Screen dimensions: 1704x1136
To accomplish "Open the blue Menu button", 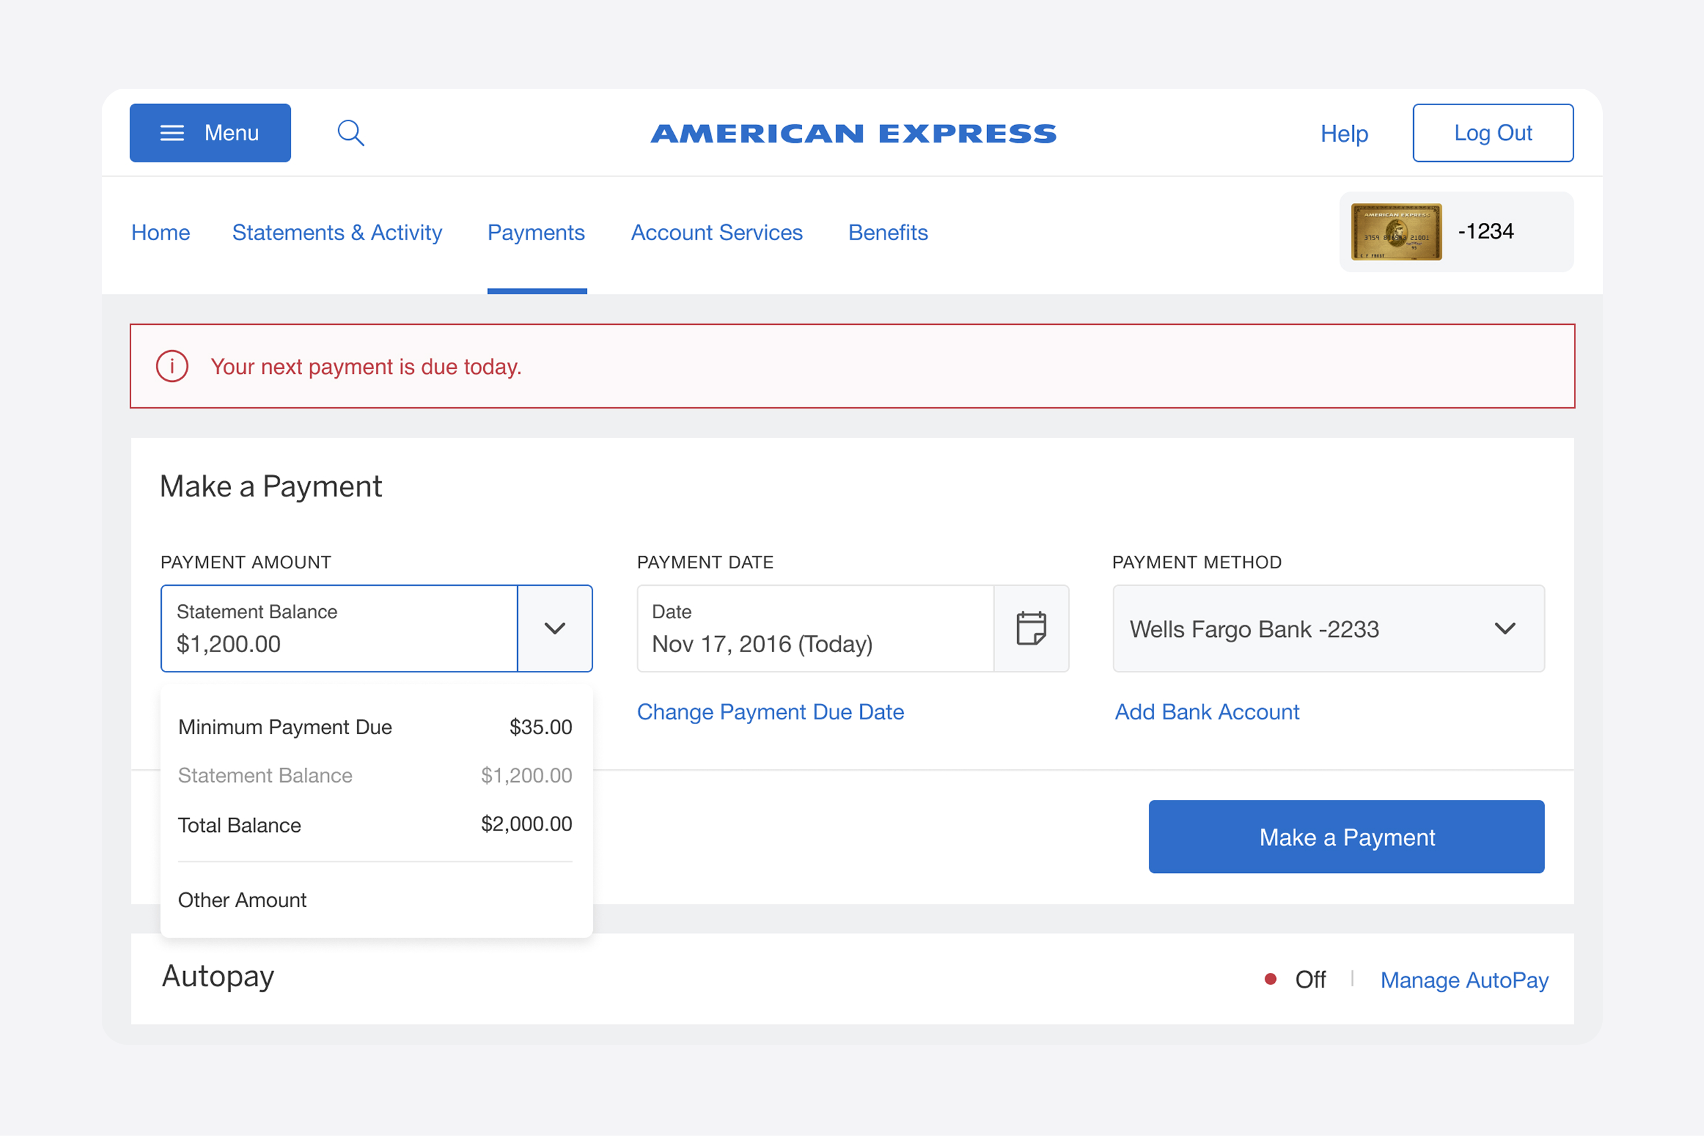I will [x=210, y=132].
